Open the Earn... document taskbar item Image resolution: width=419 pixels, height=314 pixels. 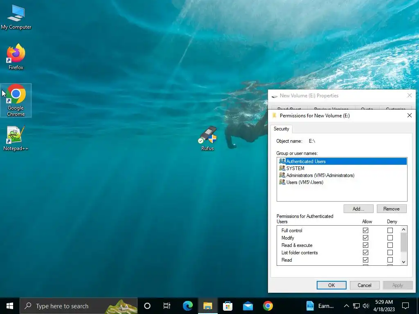pos(320,306)
